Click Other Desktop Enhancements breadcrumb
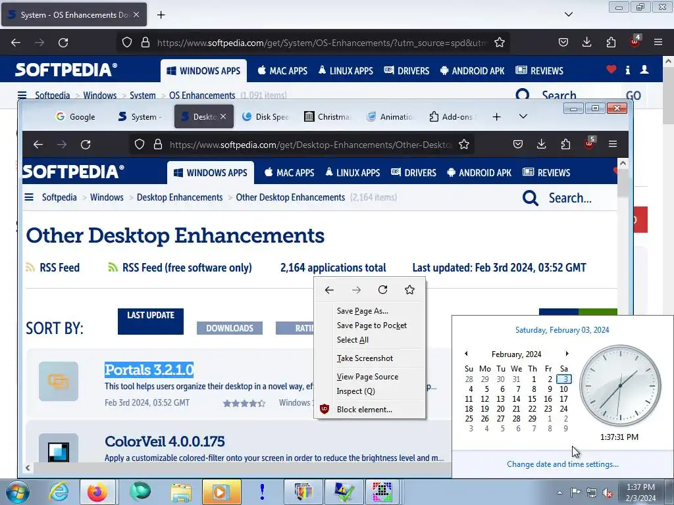Image resolution: width=674 pixels, height=505 pixels. (290, 197)
